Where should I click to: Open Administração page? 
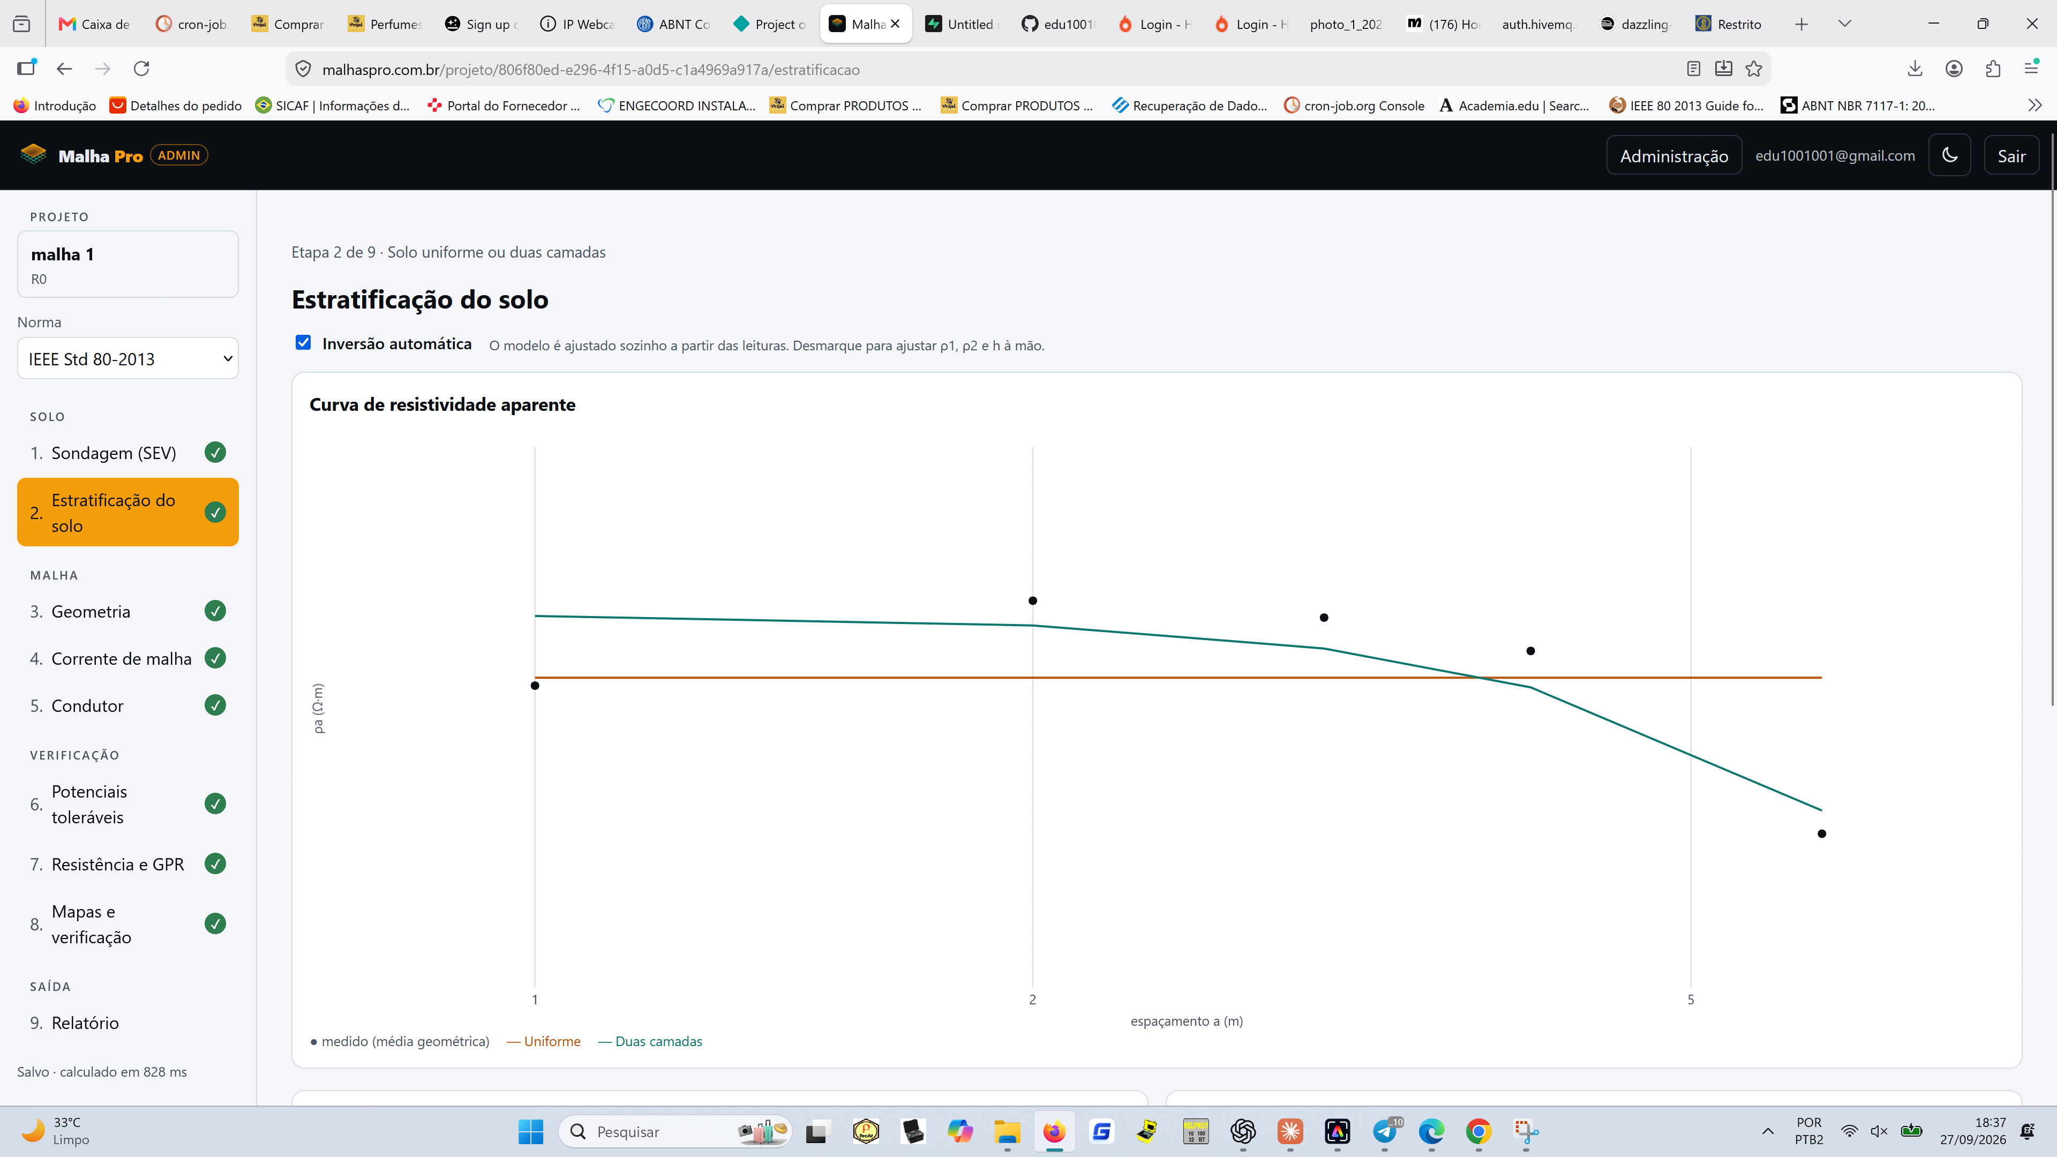1673,156
